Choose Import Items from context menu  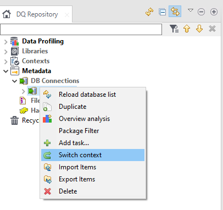[x=93, y=167]
